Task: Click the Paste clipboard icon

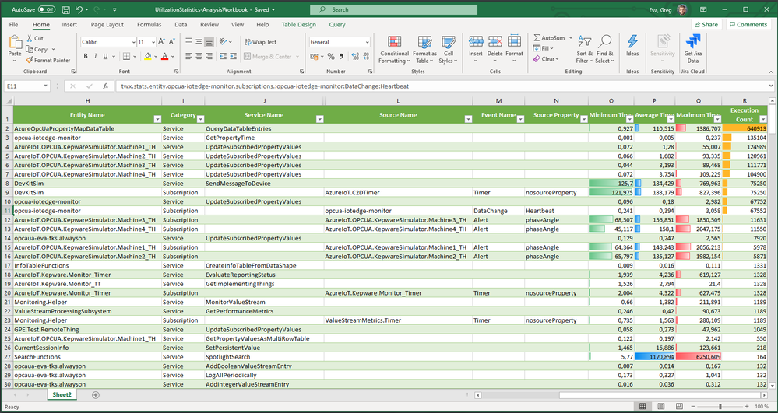Action: click(x=15, y=43)
